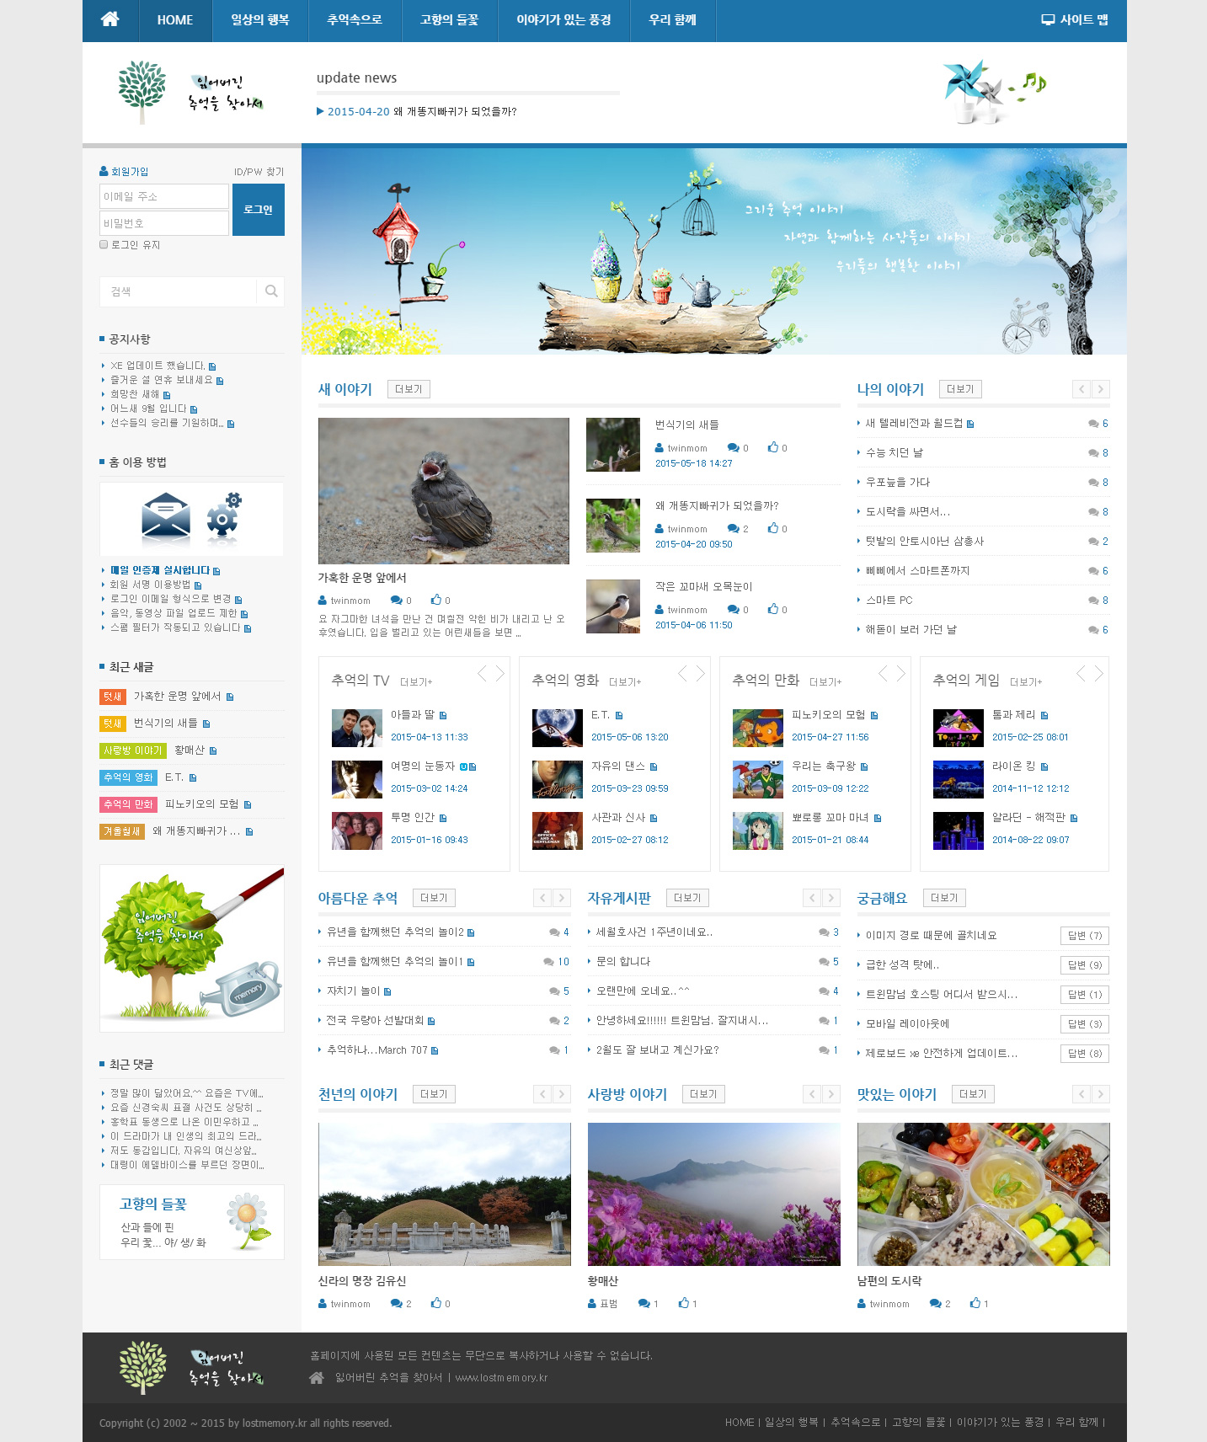1207x1442 pixels.
Task: Open the 추억속으로 menu
Action: pos(355,20)
